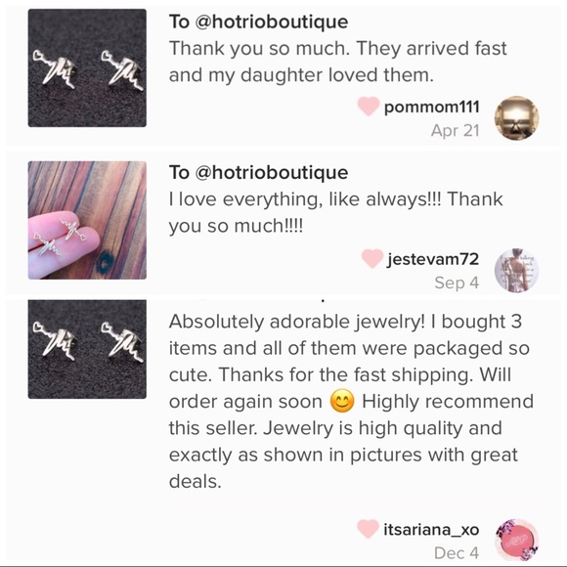Click the heart next to itsariana_xo

(369, 529)
